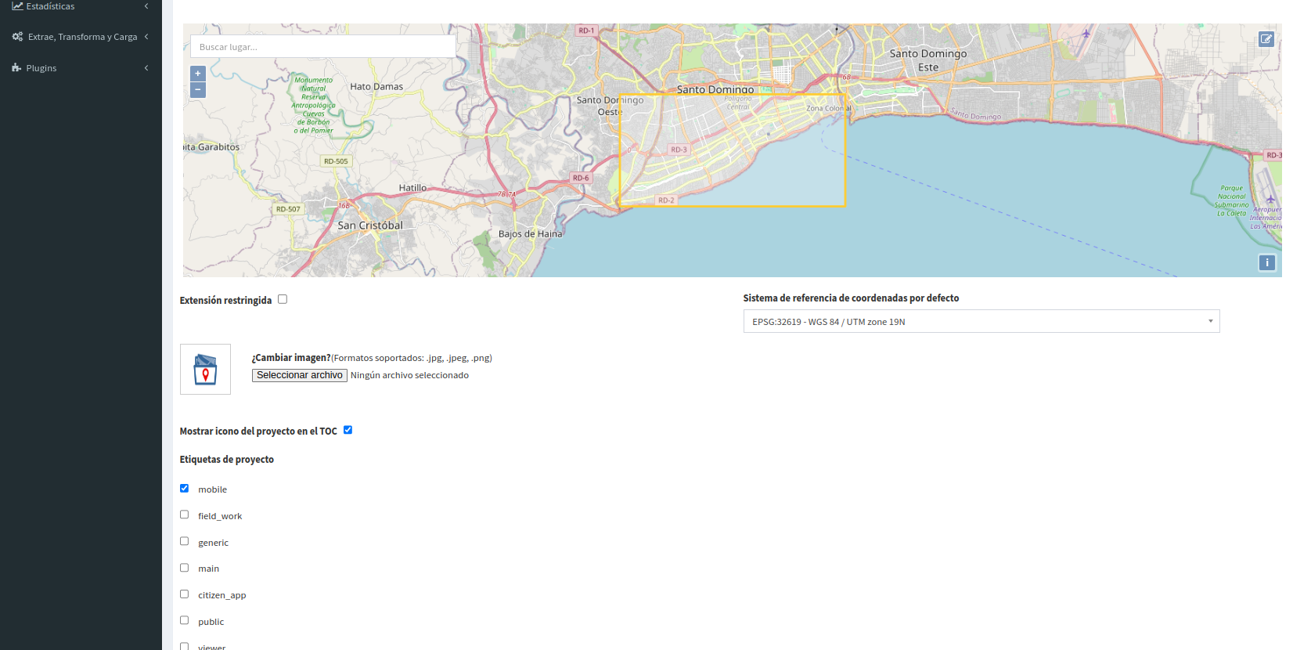The width and height of the screenshot is (1293, 650).
Task: Click the RD-505 road marker
Action: pos(336,161)
